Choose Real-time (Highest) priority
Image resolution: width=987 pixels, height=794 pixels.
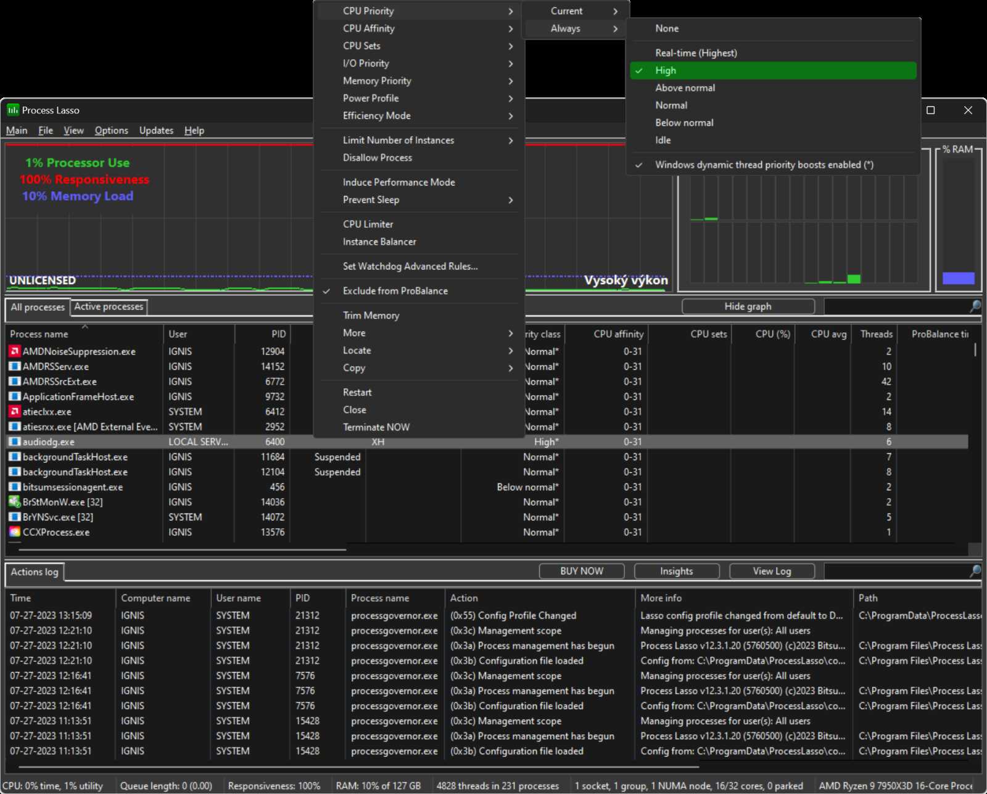(772, 53)
